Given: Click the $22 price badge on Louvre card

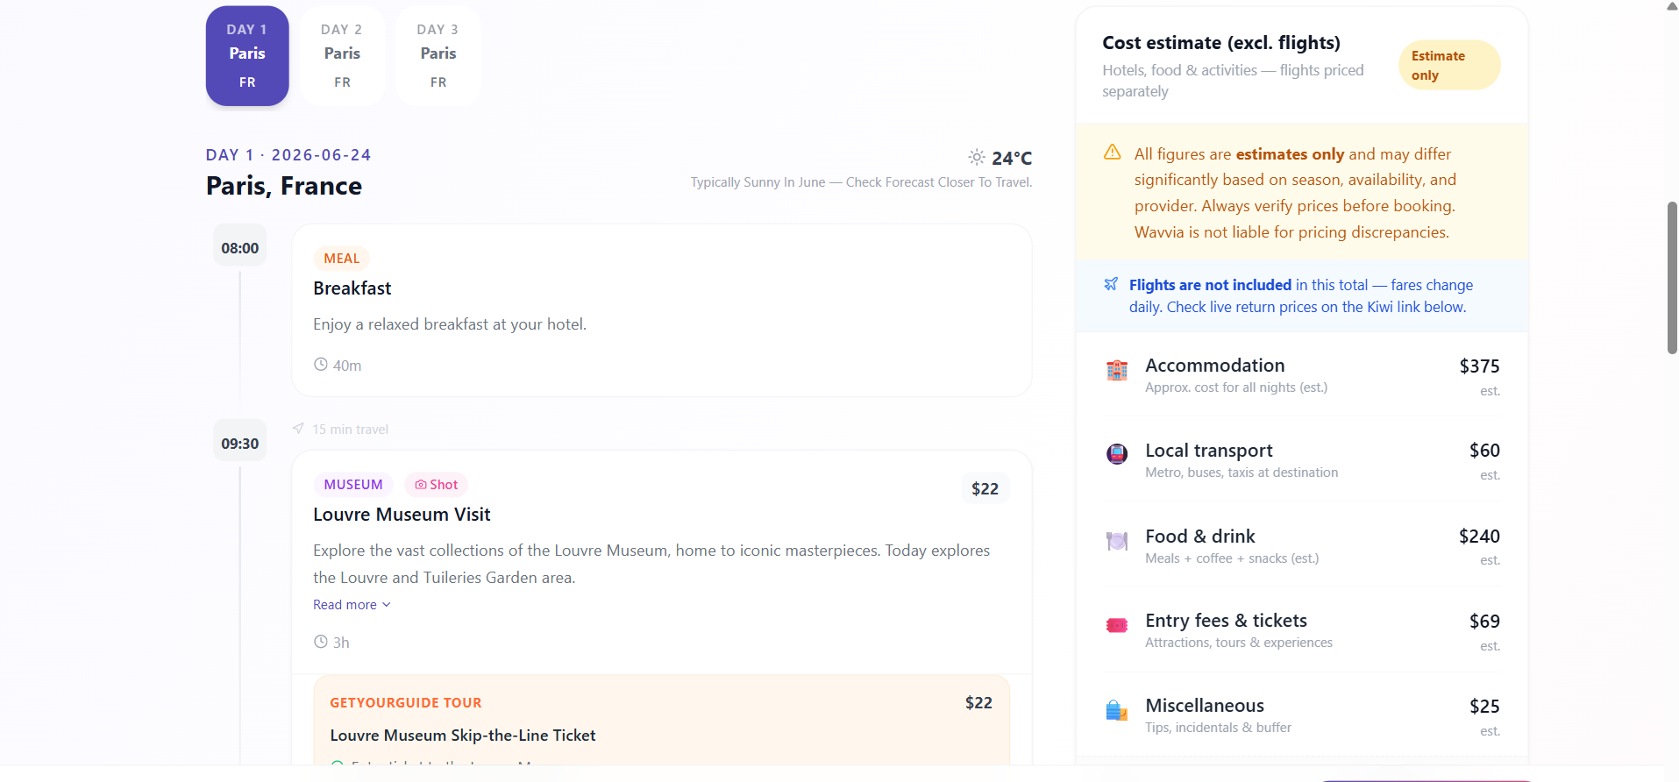Looking at the screenshot, I should pyautogui.click(x=985, y=489).
